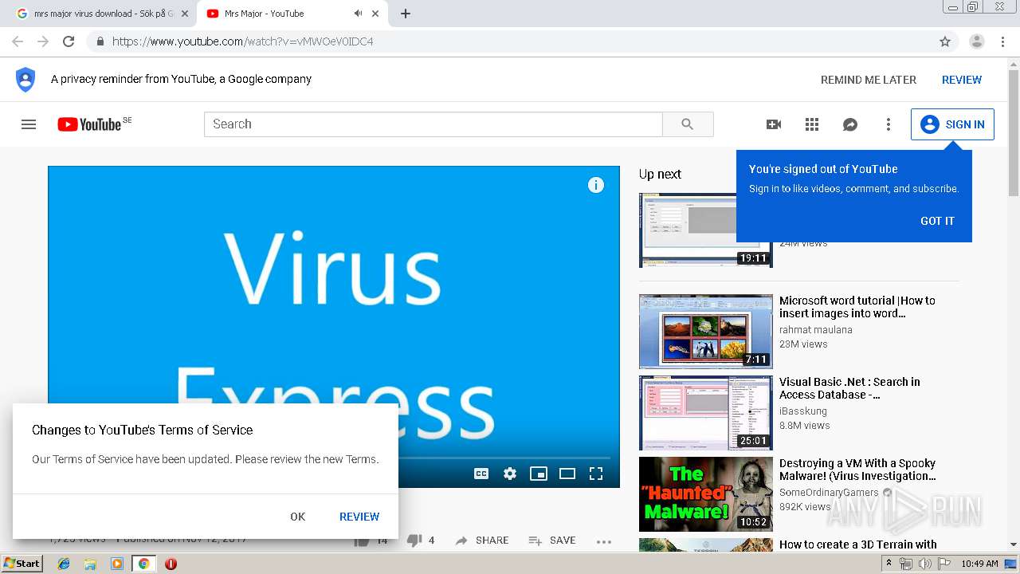This screenshot has height=574, width=1020.
Task: Open the YouTube hamburger guide menu
Action: [x=29, y=124]
